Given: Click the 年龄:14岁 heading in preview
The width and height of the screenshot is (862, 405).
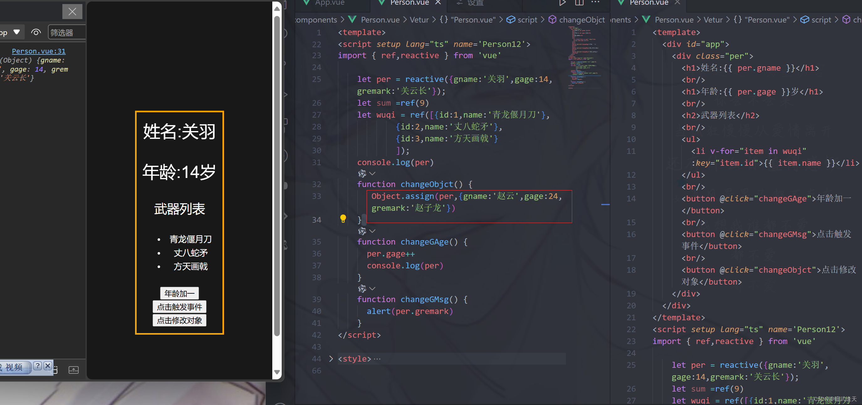Looking at the screenshot, I should coord(179,172).
